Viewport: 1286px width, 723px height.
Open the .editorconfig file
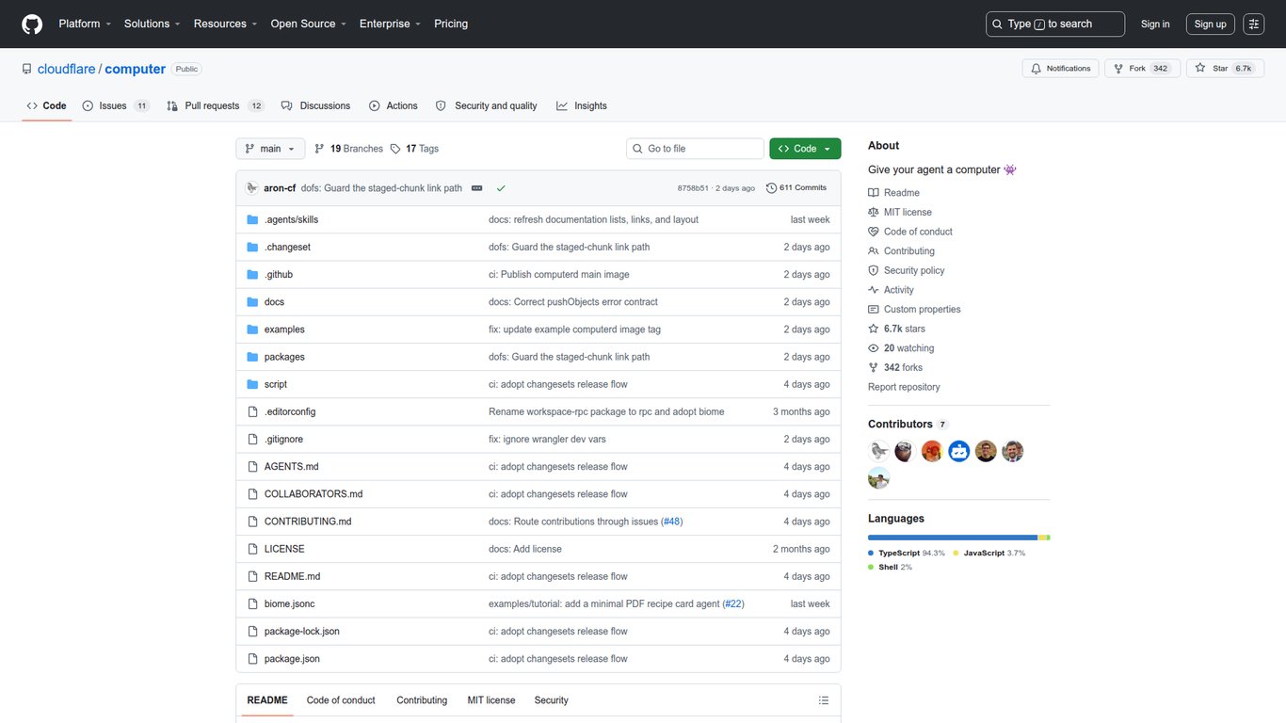[x=290, y=411]
